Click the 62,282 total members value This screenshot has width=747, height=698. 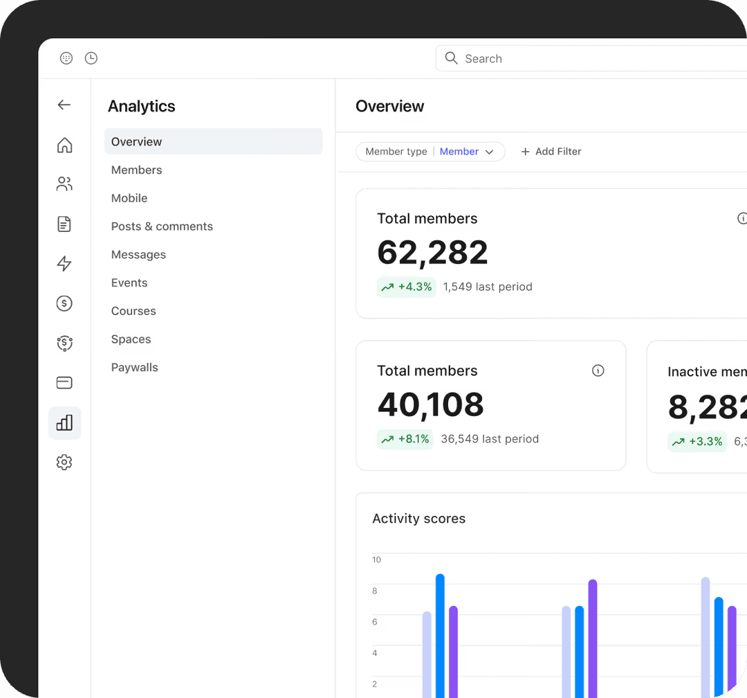432,252
